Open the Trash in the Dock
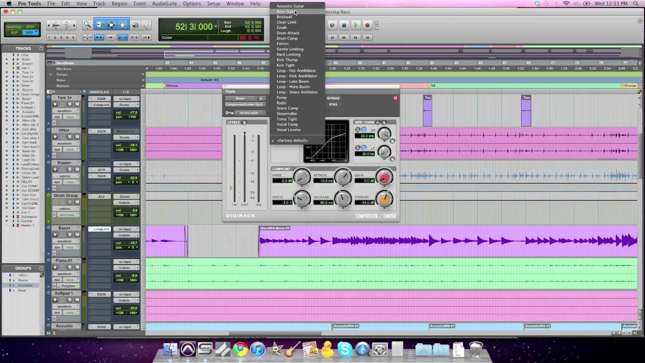This screenshot has width=645, height=363. pyautogui.click(x=476, y=349)
